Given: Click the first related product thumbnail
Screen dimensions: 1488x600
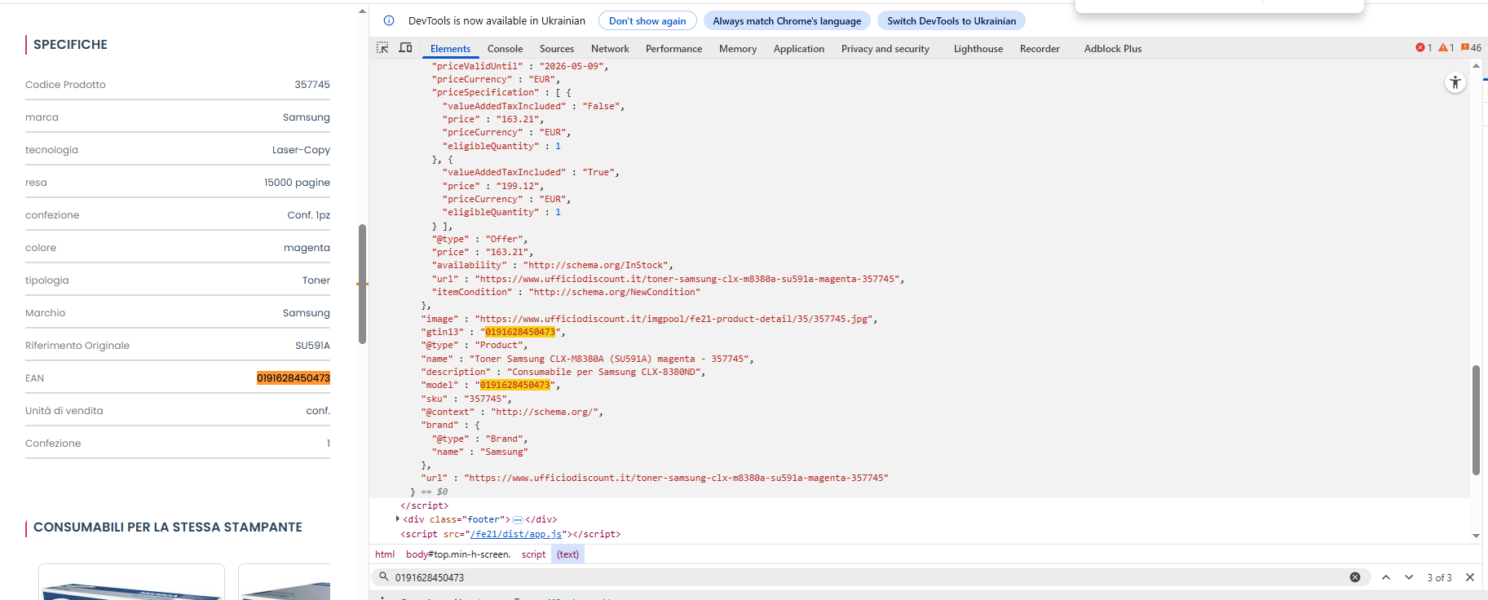Looking at the screenshot, I should pos(131,582).
